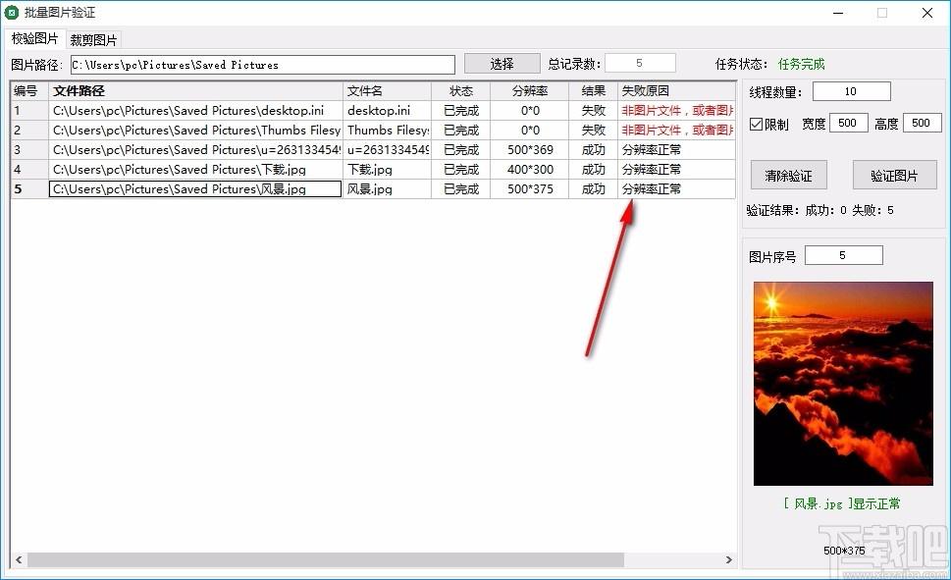Click the 清除验证 button
Image resolution: width=951 pixels, height=580 pixels.
pos(788,176)
